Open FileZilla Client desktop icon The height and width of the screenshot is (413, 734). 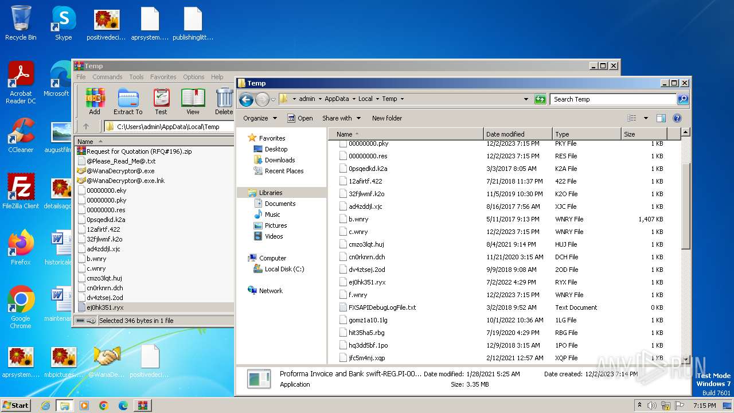pos(21,192)
